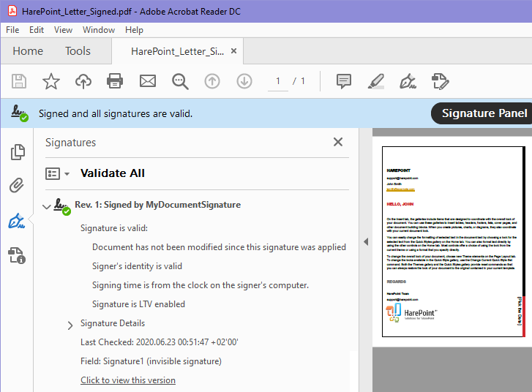The image size is (532, 392).
Task: Select the 'Last Checked: 2020.06.23' line
Action: click(160, 342)
